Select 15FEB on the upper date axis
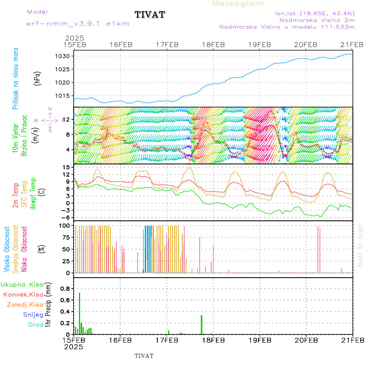The height and width of the screenshot is (368, 368). pyautogui.click(x=75, y=45)
